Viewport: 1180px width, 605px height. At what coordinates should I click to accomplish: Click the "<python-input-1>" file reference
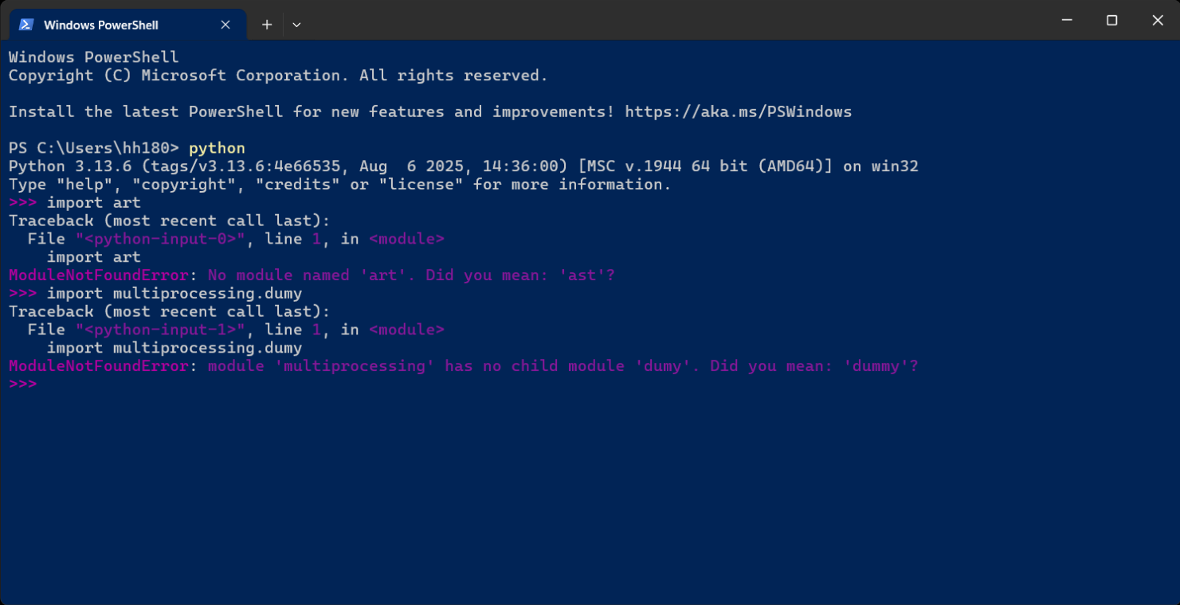point(160,330)
